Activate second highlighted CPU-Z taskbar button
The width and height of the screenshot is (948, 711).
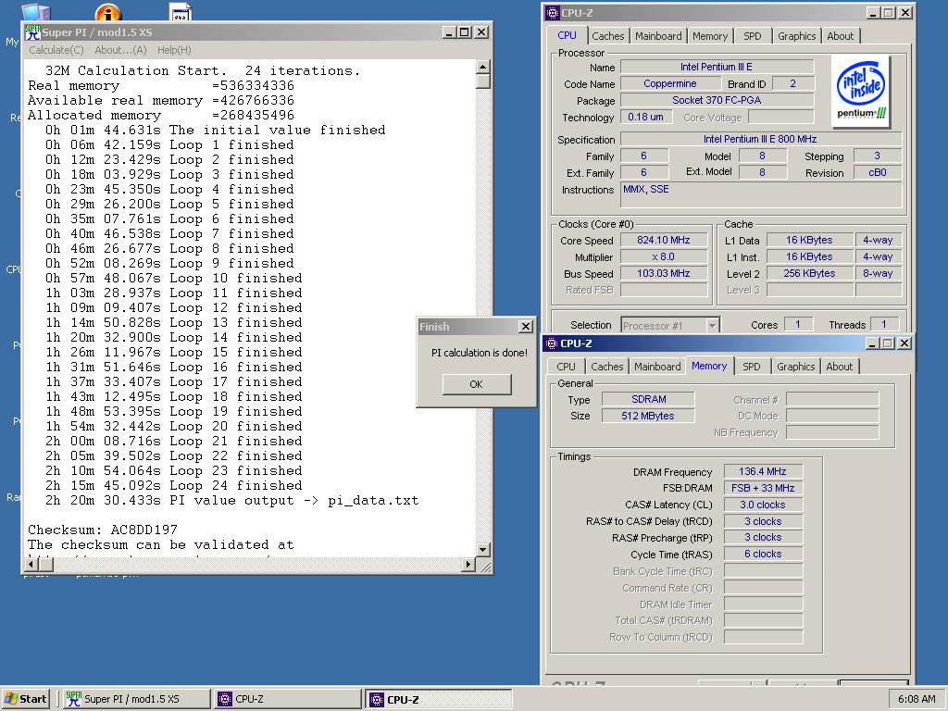tap(438, 699)
